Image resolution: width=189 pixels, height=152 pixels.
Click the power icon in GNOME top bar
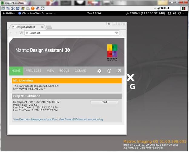point(180,13)
